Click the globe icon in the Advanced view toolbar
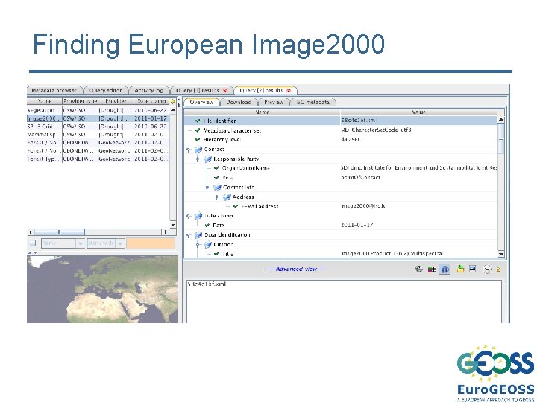This screenshot has height=402, width=537. pyautogui.click(x=419, y=269)
